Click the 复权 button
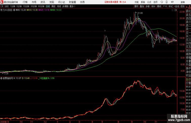The image size is (191, 123). coord(136,6)
